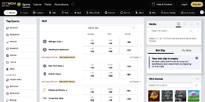Expand All Wagers for Mets vs Tigers

pyautogui.click(x=136, y=82)
